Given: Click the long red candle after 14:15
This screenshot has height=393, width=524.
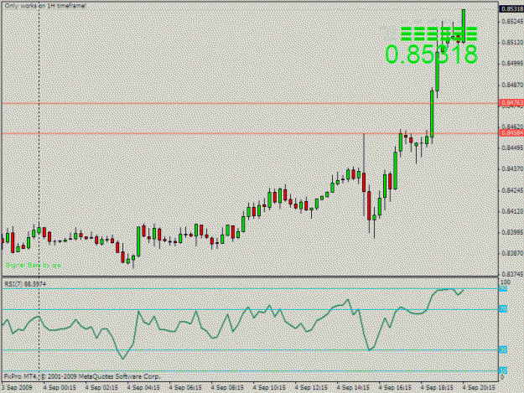Looking at the screenshot, I should [369, 205].
